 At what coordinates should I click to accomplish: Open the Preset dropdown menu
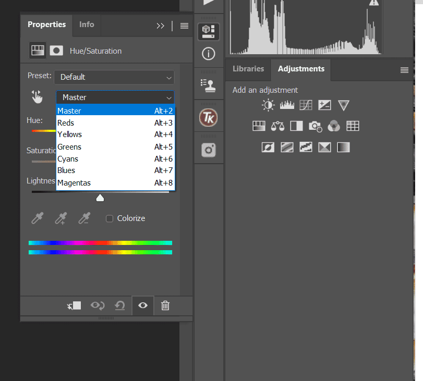tap(114, 77)
